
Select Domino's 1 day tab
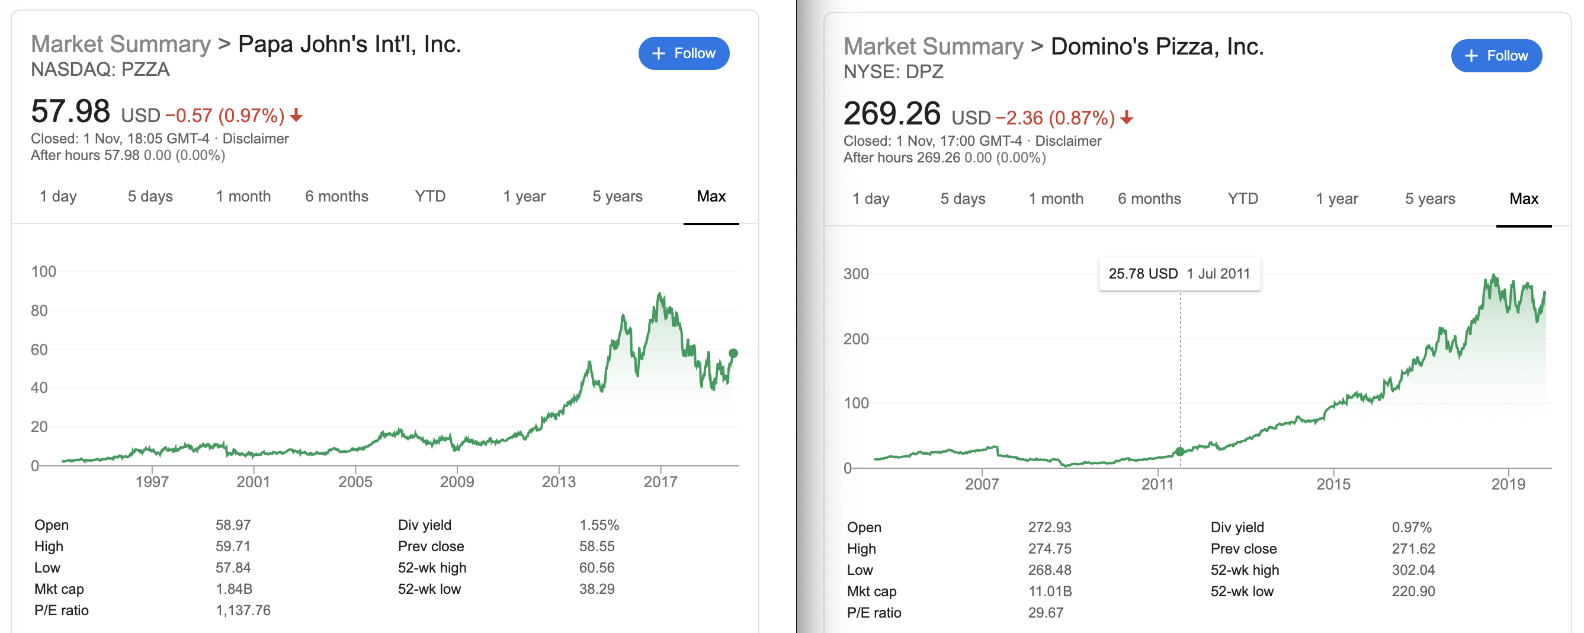click(x=870, y=199)
